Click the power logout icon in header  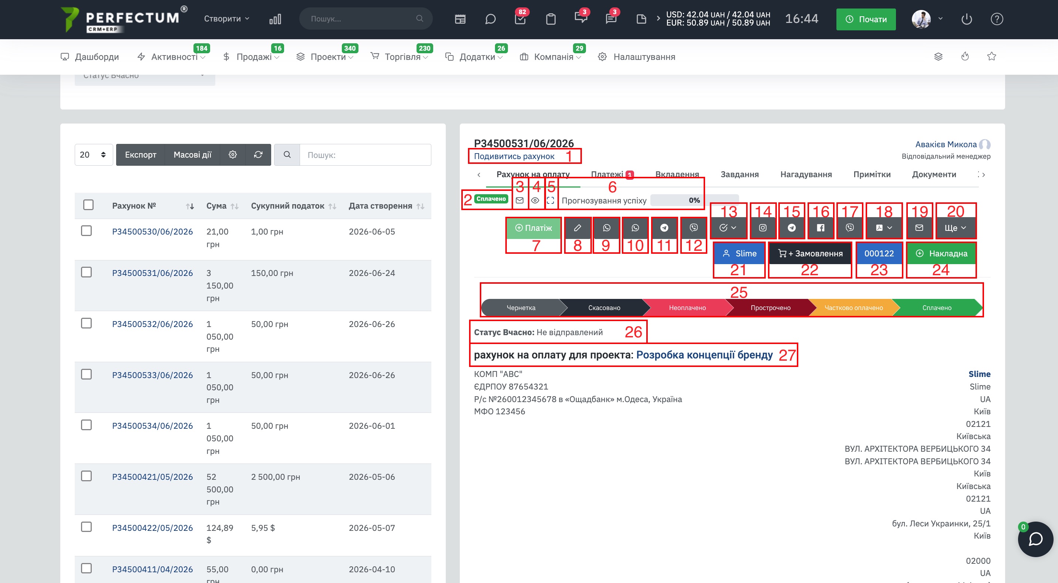coord(966,19)
